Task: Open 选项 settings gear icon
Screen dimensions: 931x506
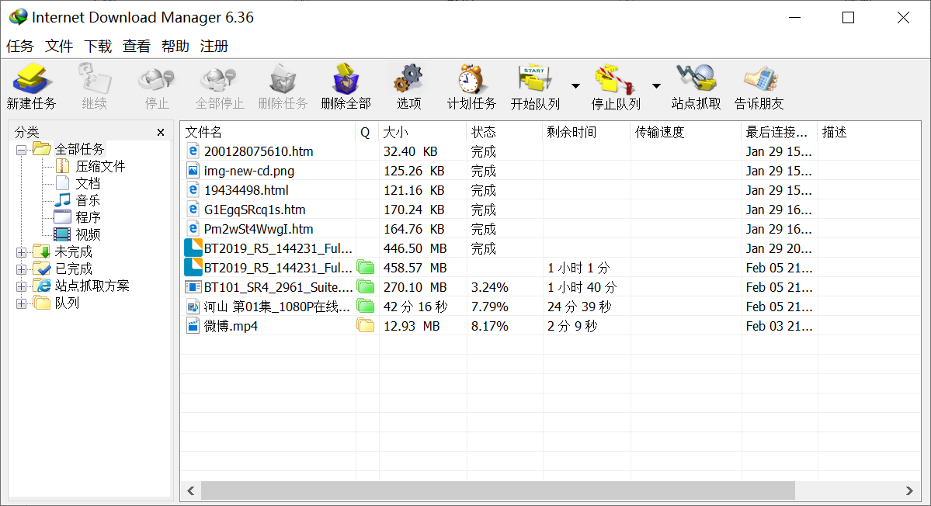Action: pyautogui.click(x=408, y=79)
